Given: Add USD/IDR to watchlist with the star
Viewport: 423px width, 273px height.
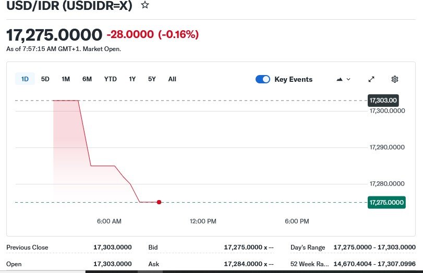Looking at the screenshot, I should [x=145, y=5].
